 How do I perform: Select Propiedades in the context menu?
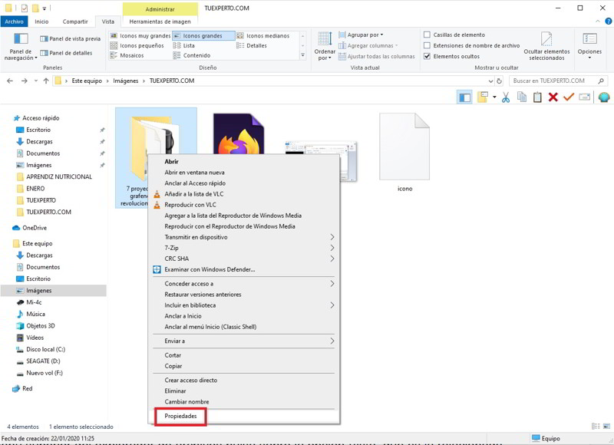coord(180,417)
